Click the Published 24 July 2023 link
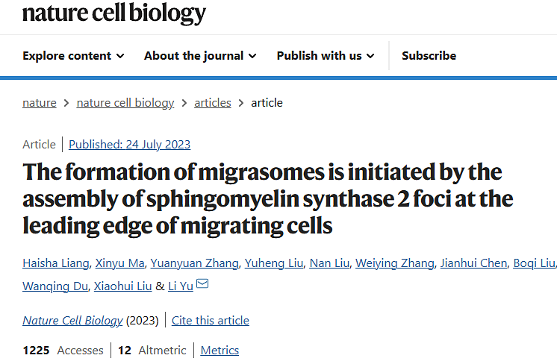Screen dimensions: 557x364 click(129, 145)
